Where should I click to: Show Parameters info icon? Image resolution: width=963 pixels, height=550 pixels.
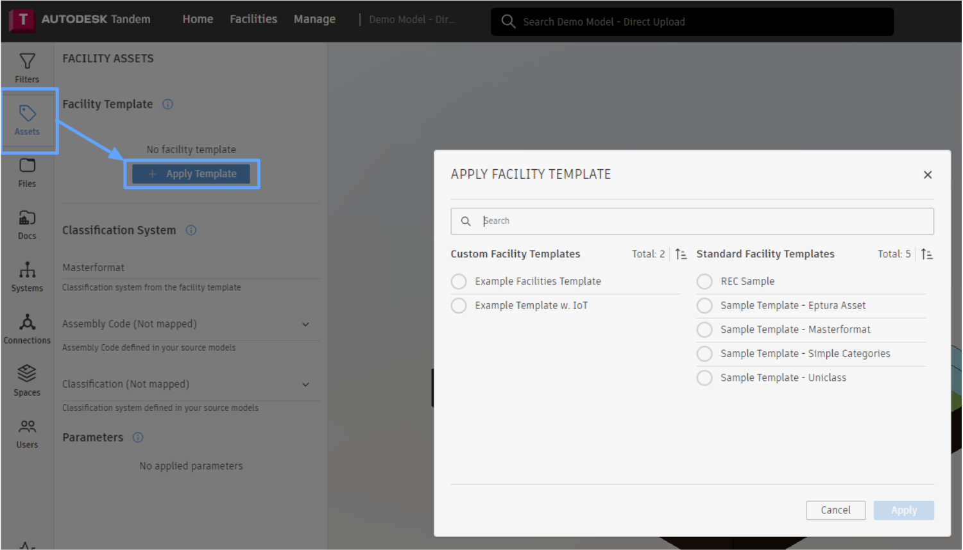coord(138,437)
